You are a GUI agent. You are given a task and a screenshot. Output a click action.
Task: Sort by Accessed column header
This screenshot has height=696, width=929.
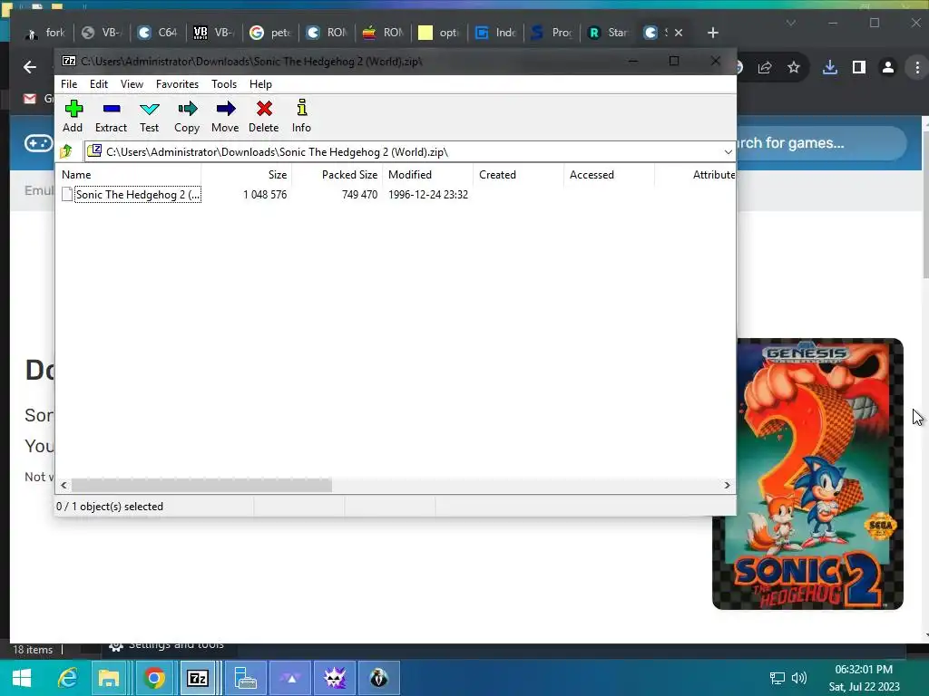(609, 175)
